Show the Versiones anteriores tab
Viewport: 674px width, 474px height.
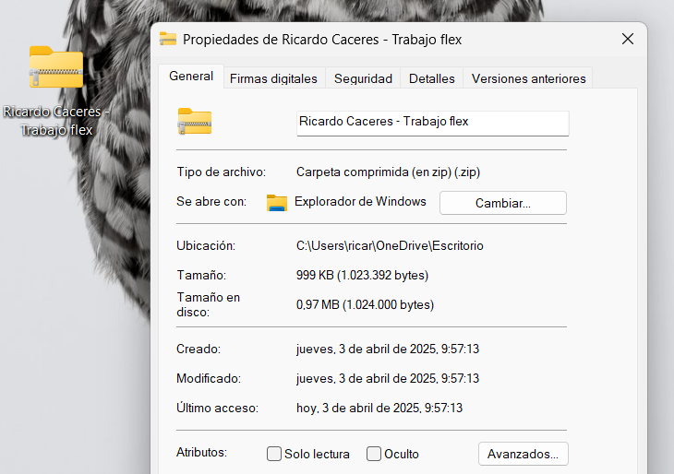pyautogui.click(x=528, y=78)
